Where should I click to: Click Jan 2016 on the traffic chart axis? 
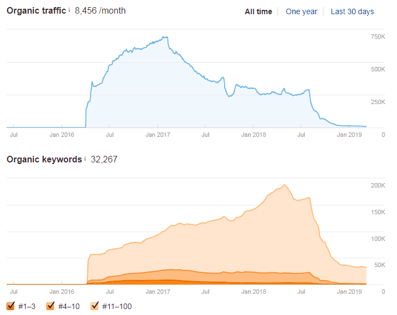(62, 134)
